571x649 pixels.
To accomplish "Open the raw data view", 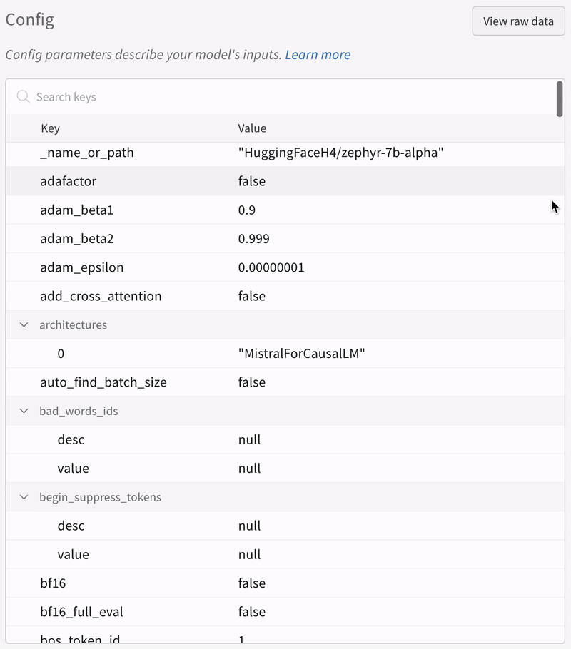I will coord(518,21).
